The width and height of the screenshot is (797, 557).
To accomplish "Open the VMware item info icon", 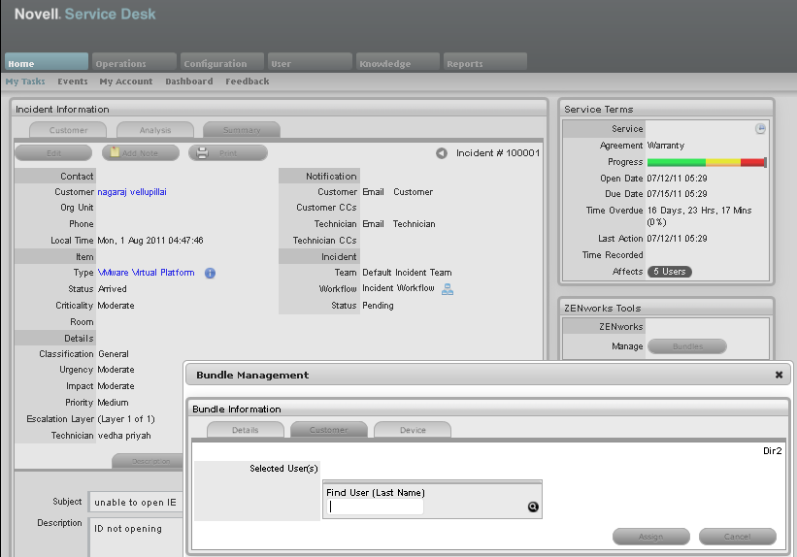I will [210, 274].
